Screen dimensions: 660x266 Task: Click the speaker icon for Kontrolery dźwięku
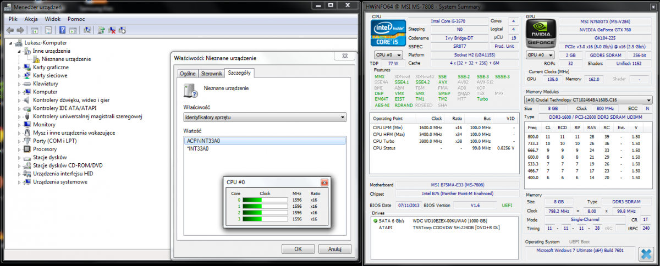click(x=28, y=100)
